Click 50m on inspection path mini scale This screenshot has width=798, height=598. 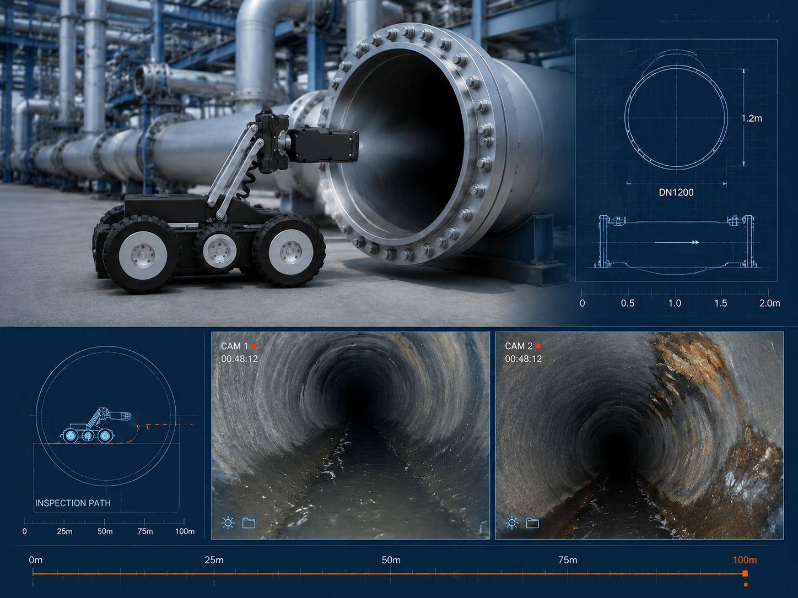(105, 531)
